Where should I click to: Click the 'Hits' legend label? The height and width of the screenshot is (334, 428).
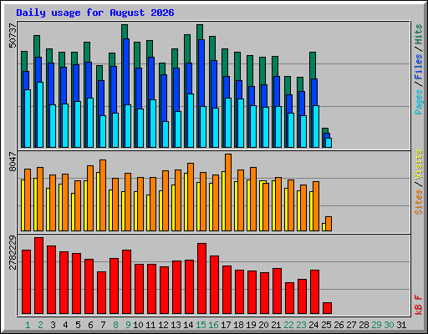coord(418,34)
